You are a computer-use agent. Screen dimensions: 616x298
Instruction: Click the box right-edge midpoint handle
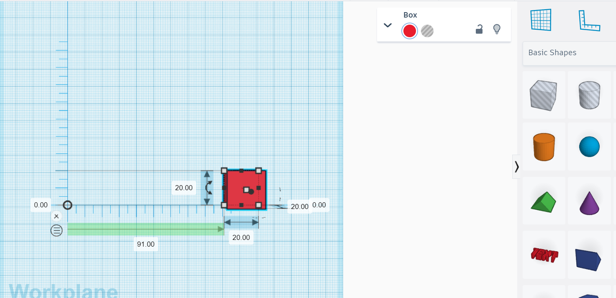pyautogui.click(x=259, y=188)
